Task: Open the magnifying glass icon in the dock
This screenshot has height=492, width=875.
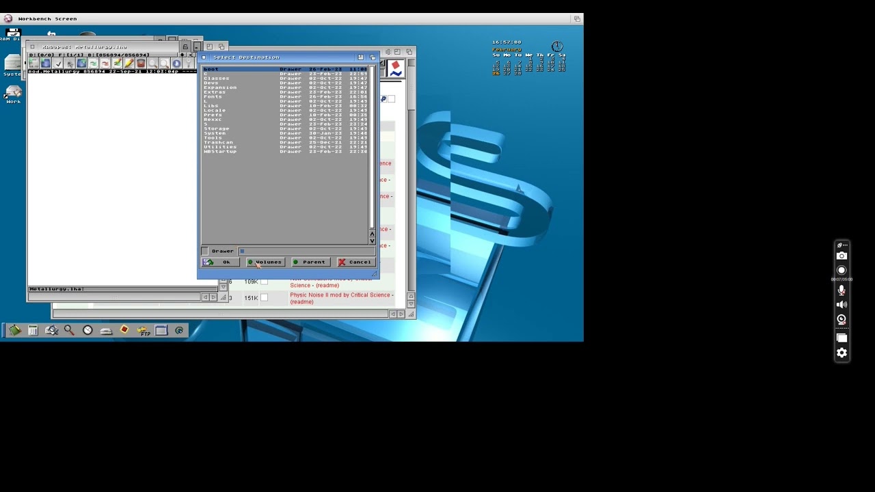Action: (x=69, y=330)
